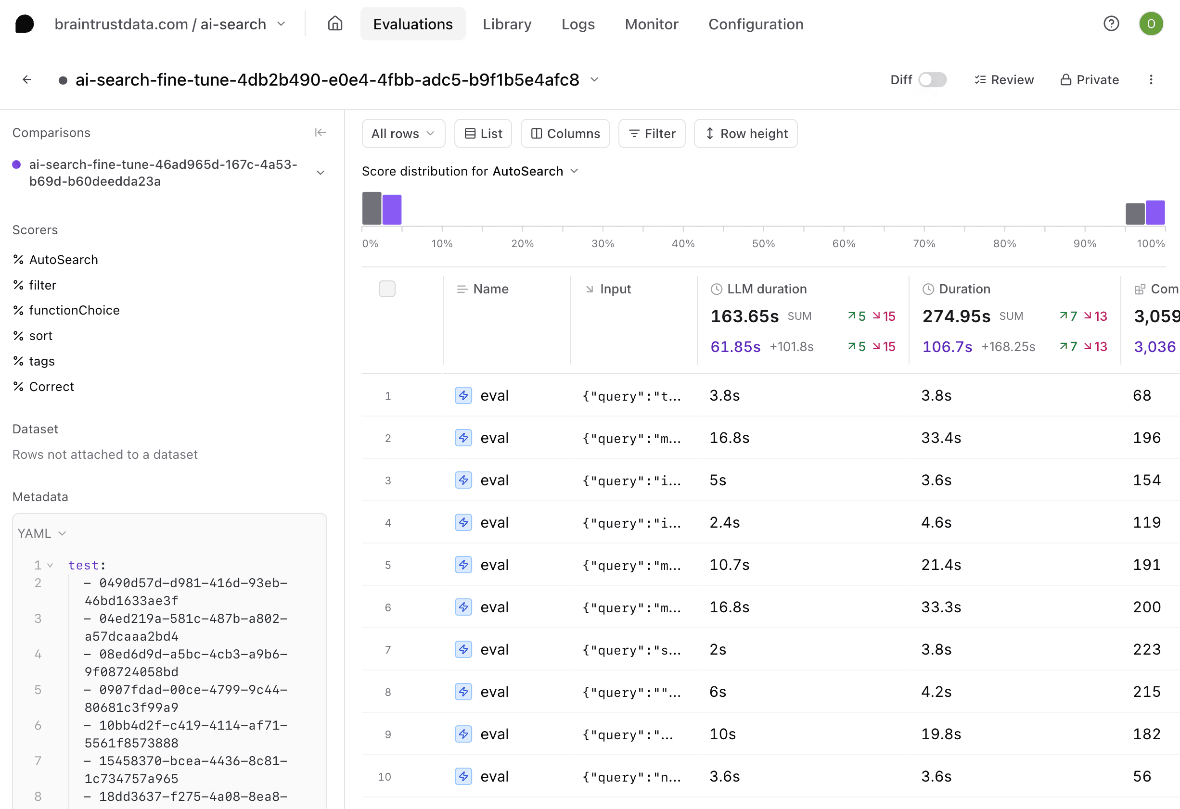
Task: Click the Braintrust logo icon
Action: (25, 24)
